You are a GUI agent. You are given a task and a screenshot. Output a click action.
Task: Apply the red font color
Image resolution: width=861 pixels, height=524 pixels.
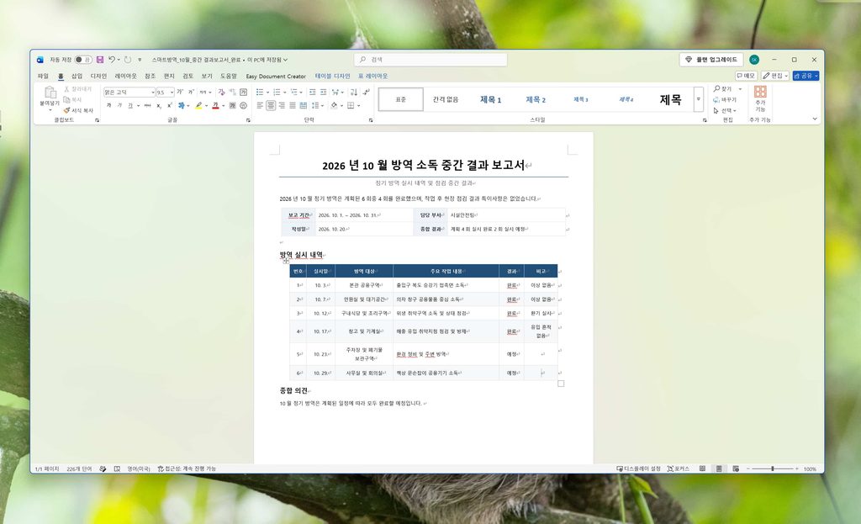pyautogui.click(x=215, y=105)
